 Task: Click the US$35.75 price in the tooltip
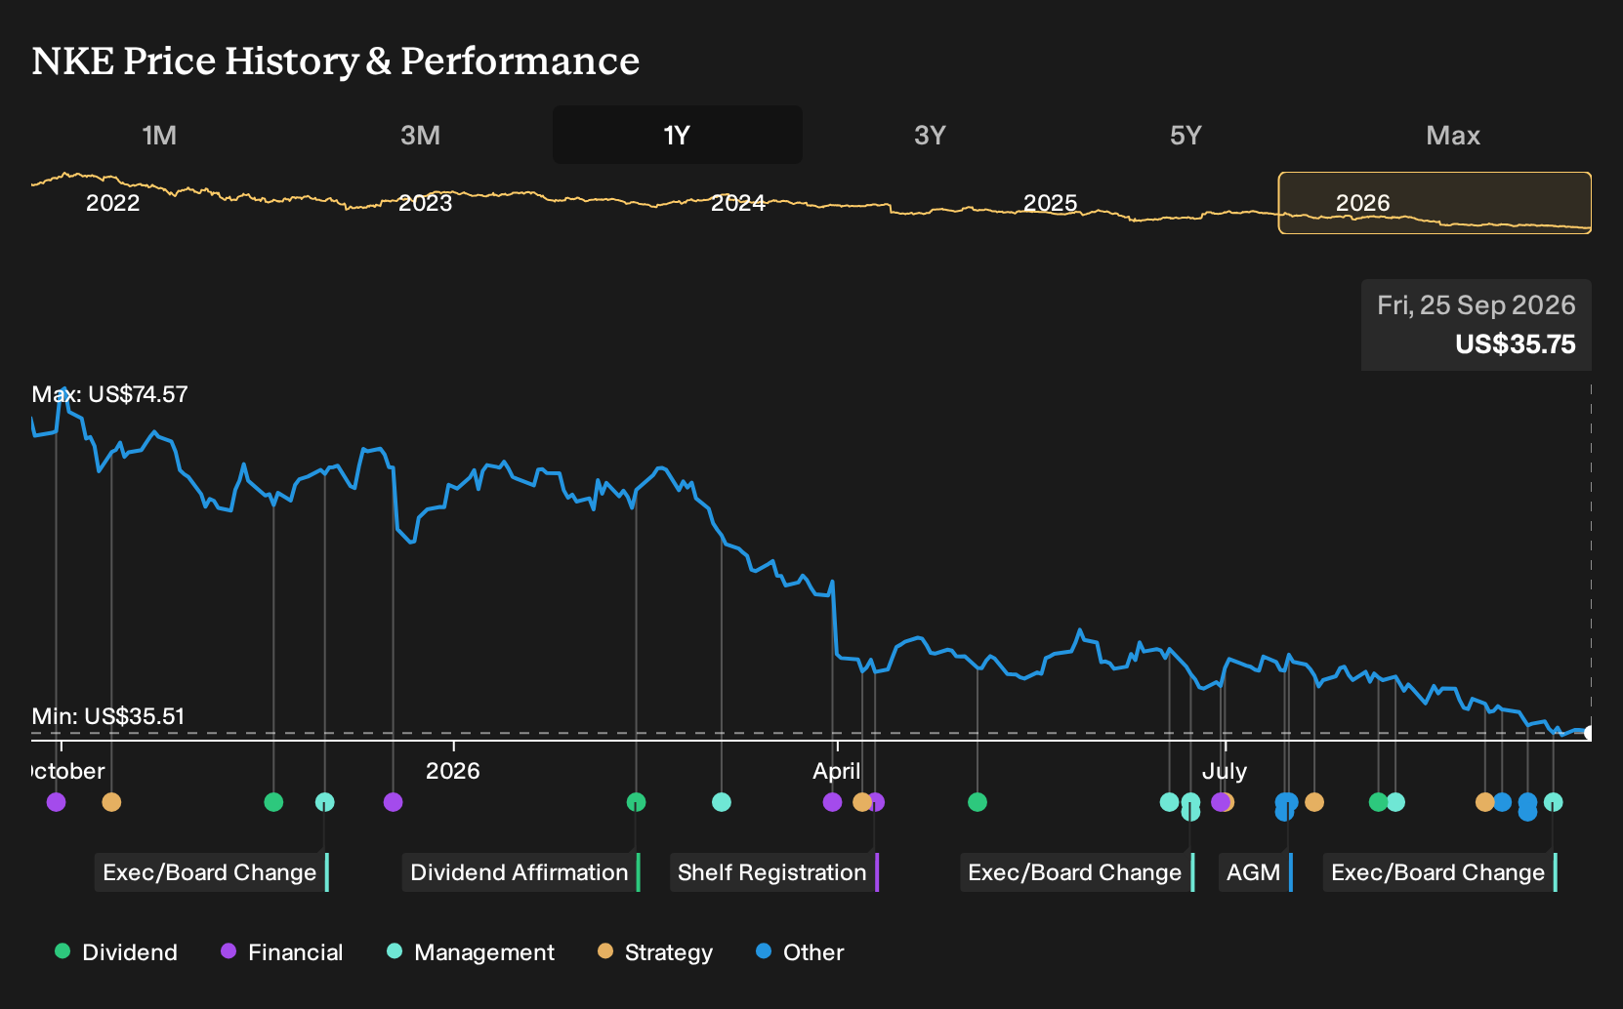tap(1515, 344)
